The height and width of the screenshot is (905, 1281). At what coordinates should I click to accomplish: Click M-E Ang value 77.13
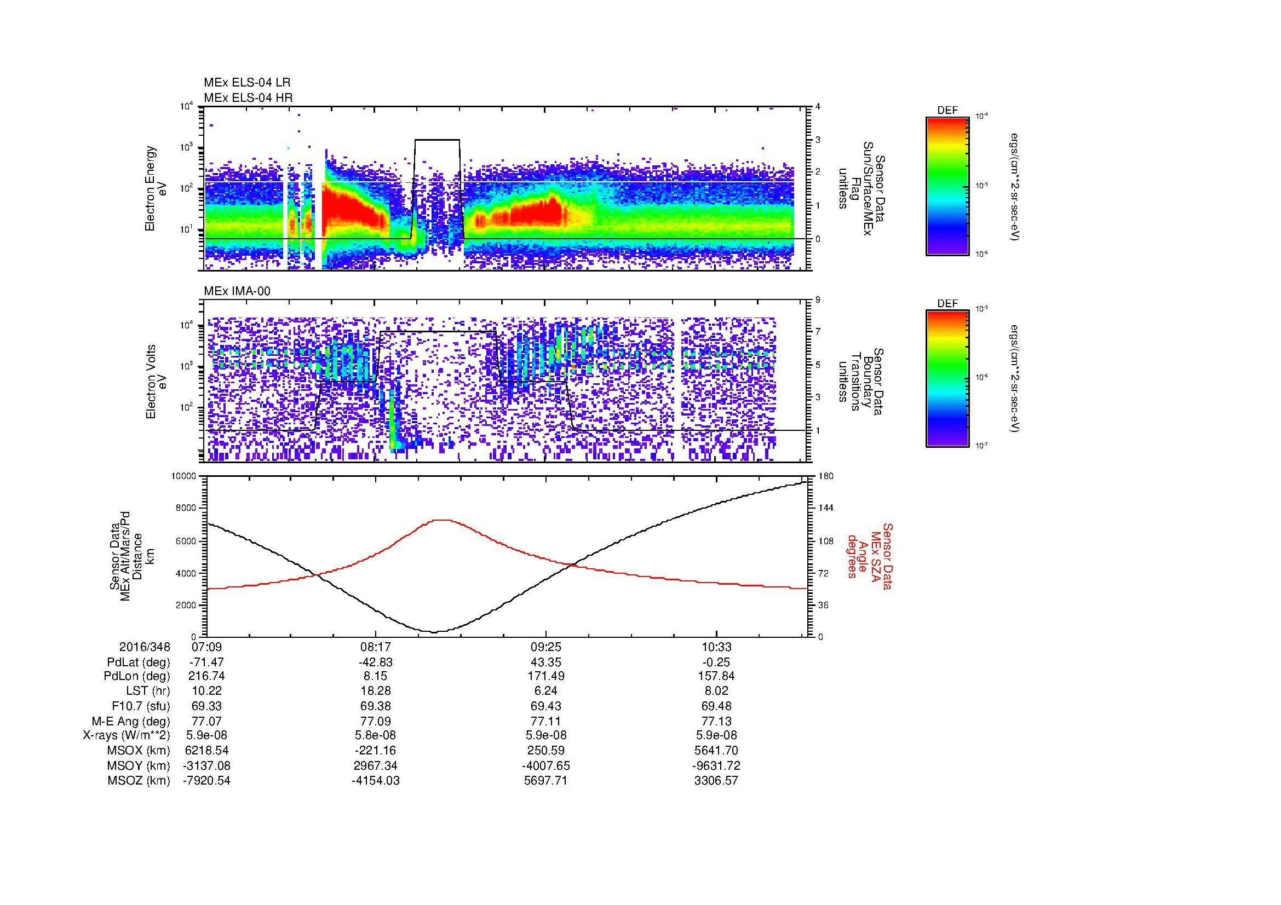click(716, 721)
